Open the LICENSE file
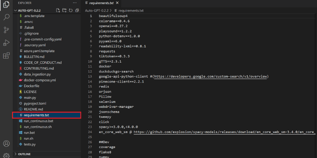Image resolution: width=317 pixels, height=158 pixels. [30, 92]
